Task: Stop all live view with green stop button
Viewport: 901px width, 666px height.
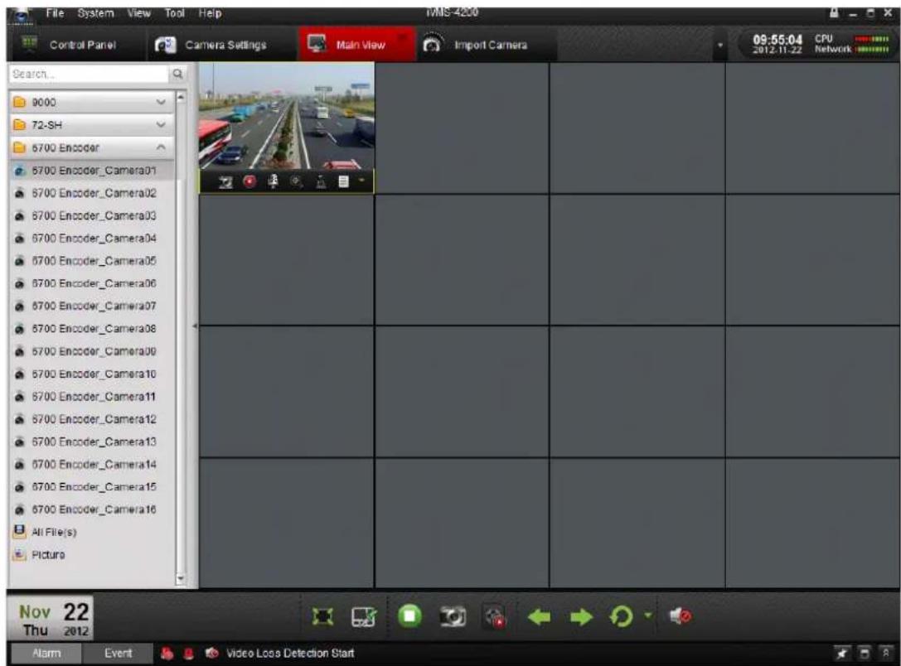Action: click(x=409, y=616)
